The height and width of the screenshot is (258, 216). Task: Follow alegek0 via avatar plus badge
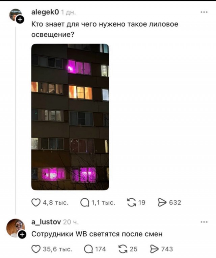pos(20,20)
